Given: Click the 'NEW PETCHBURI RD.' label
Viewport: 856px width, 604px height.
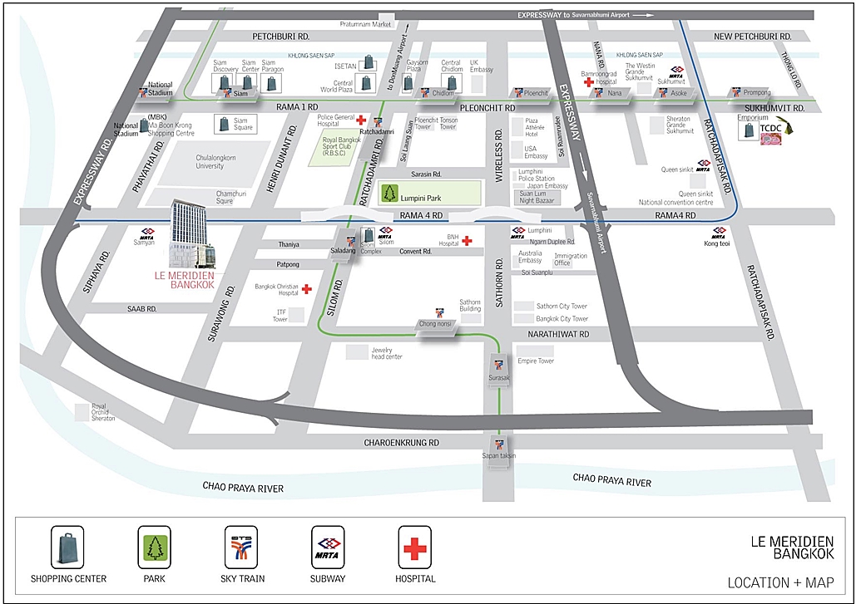Looking at the screenshot, I should pos(753,37).
